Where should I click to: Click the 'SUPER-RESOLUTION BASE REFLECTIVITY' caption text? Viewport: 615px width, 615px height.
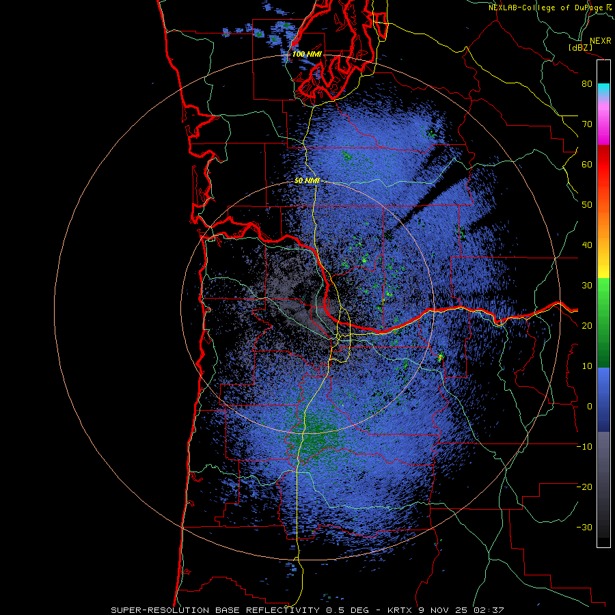click(215, 610)
